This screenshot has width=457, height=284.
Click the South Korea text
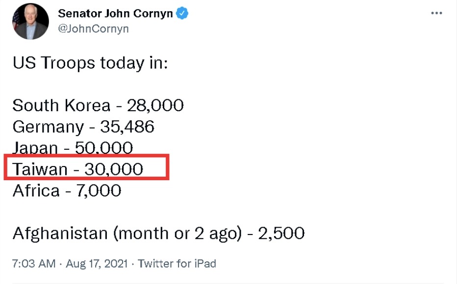pos(61,105)
